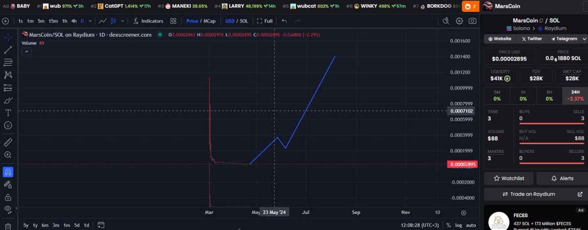Open the MarsCoin Twitter link

pyautogui.click(x=532, y=39)
